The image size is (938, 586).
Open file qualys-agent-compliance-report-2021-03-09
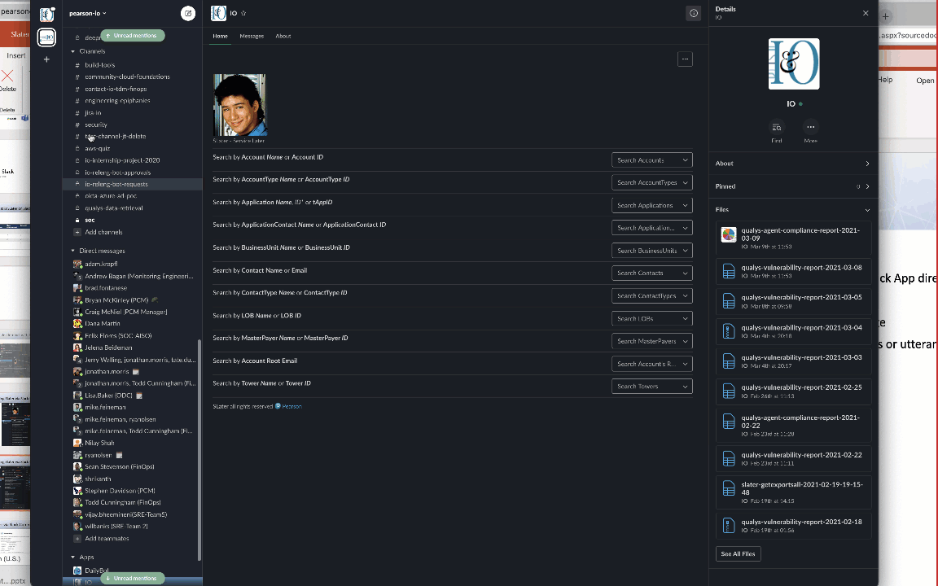tap(793, 238)
